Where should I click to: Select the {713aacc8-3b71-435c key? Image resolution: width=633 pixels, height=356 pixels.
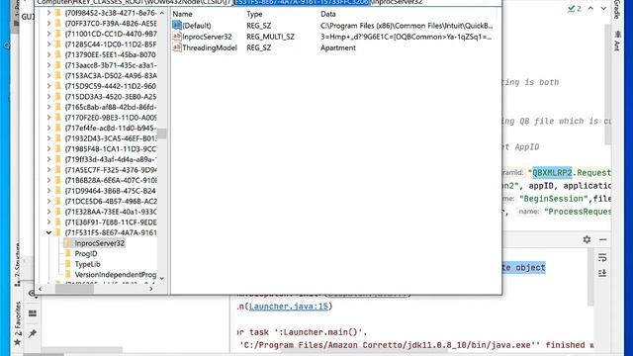click(x=111, y=65)
